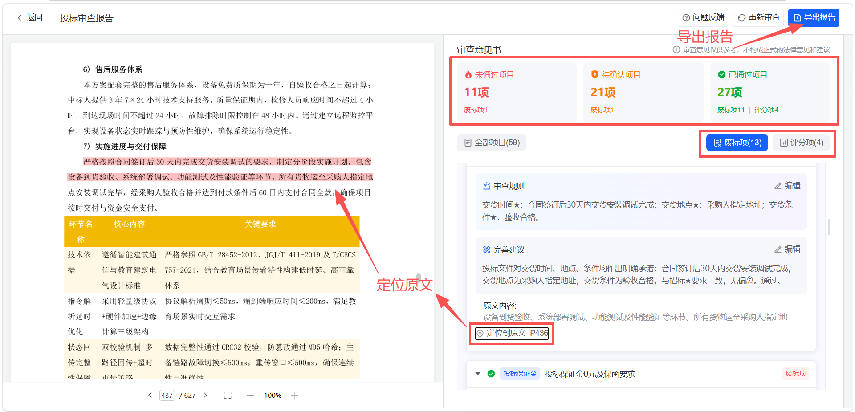Click green check icon of 已通过项目
The width and height of the screenshot is (855, 412).
click(721, 75)
